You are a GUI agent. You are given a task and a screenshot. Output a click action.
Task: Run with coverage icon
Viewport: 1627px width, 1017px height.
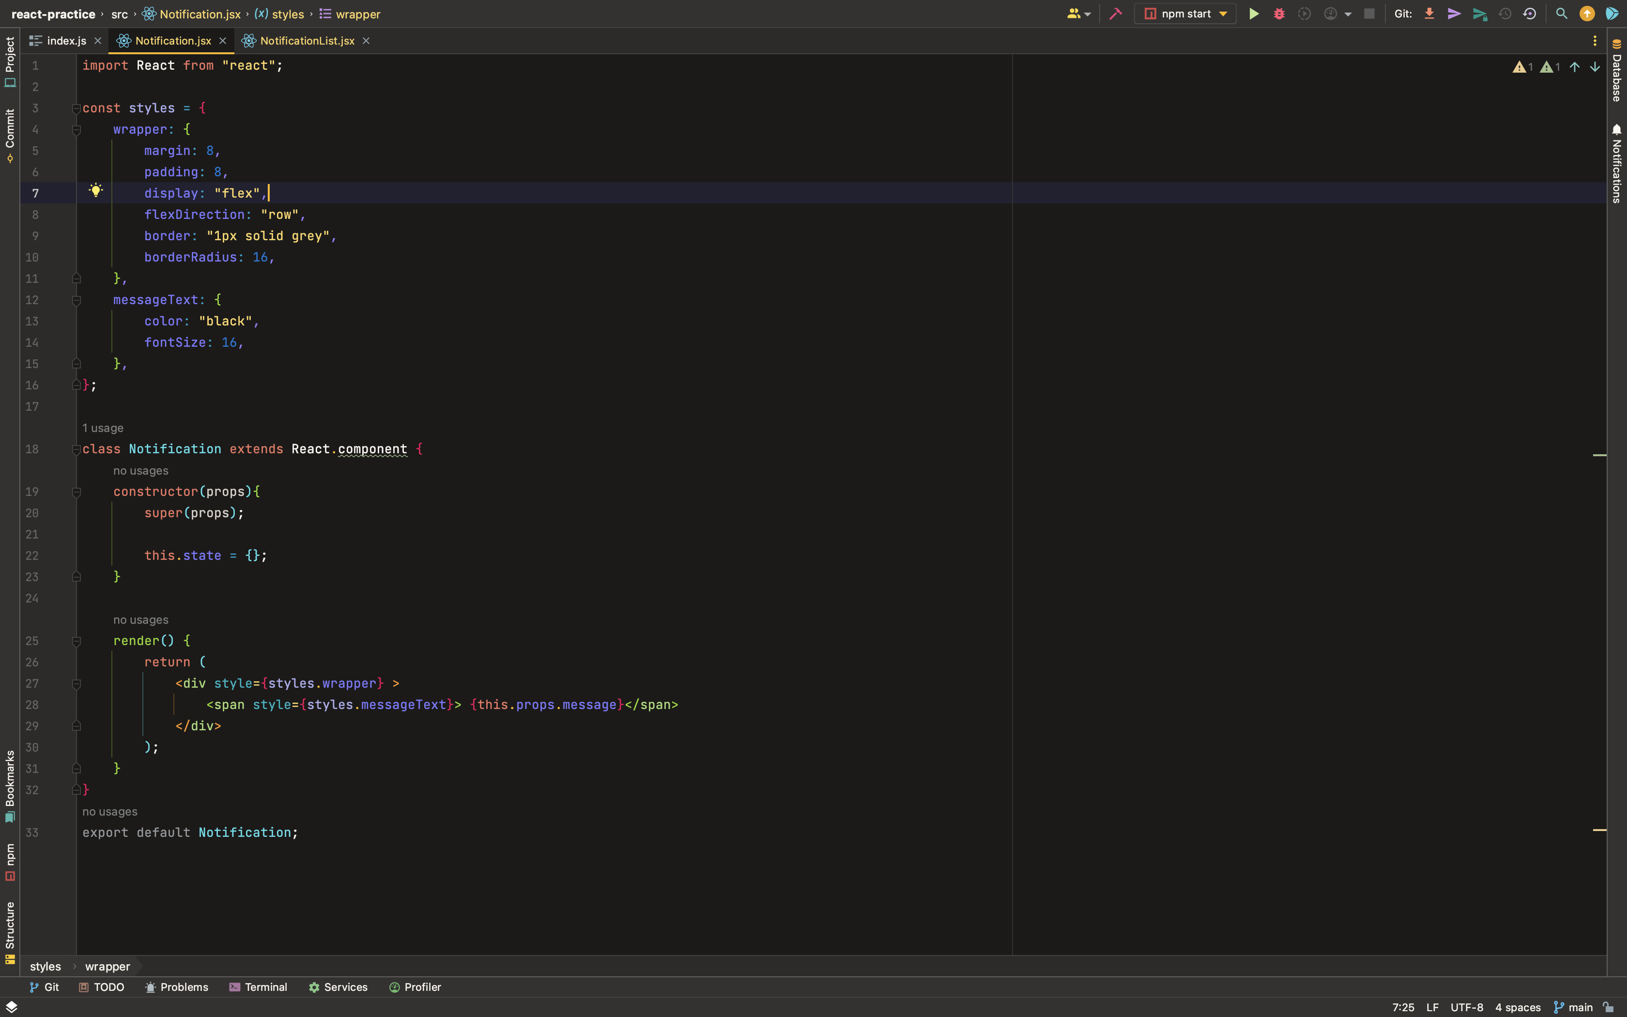pos(1305,14)
